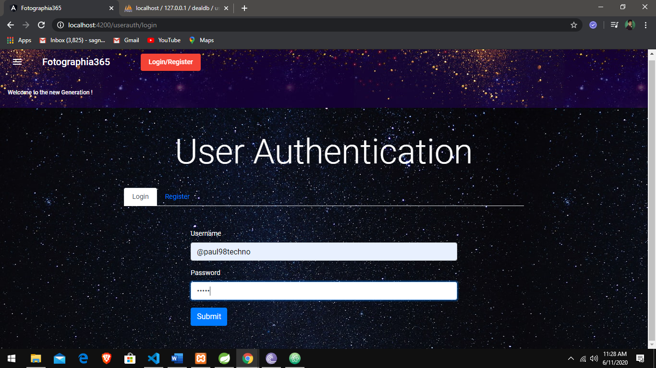Show hidden system tray icons
This screenshot has height=368, width=656.
pyautogui.click(x=571, y=358)
